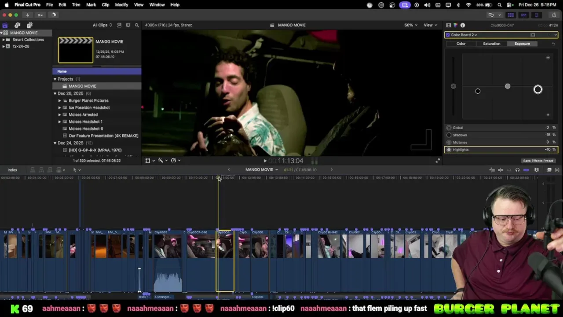
Task: Show background tasks progress button
Action: [54, 15]
